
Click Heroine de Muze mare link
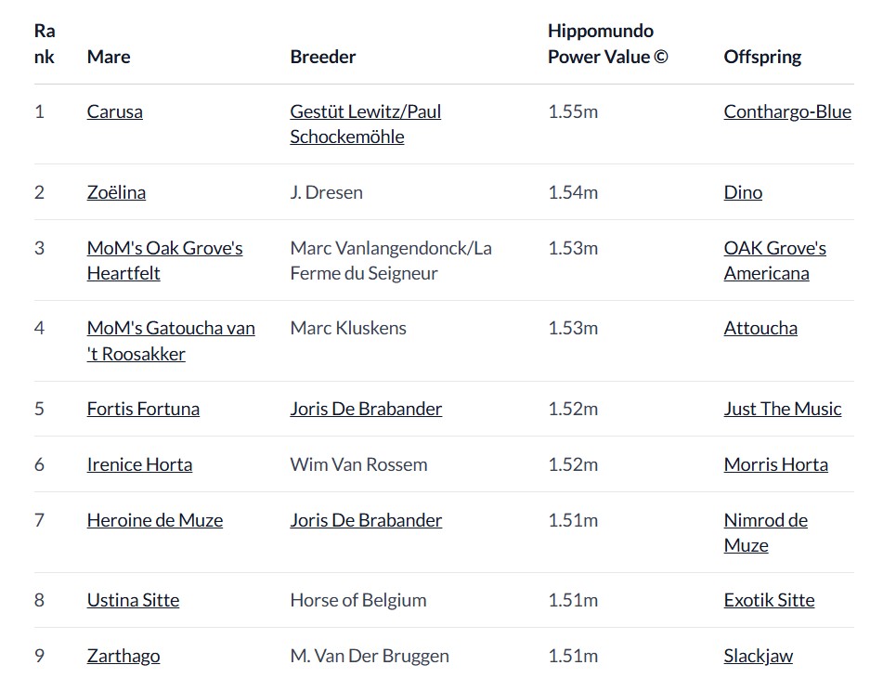point(154,520)
